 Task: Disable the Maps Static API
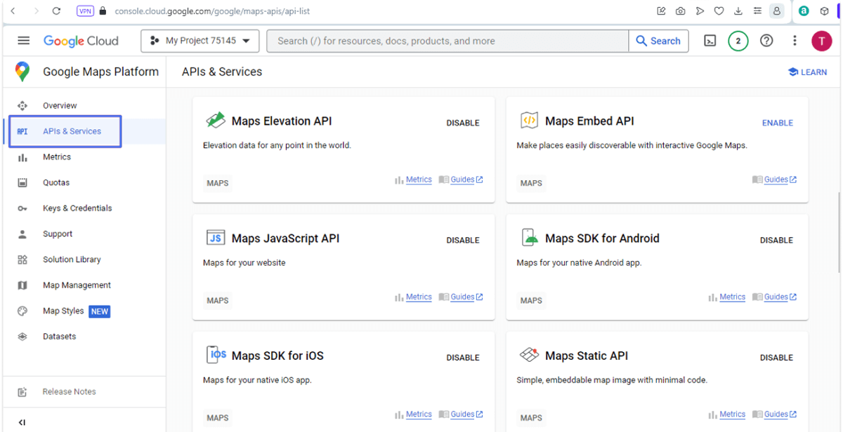coord(776,357)
